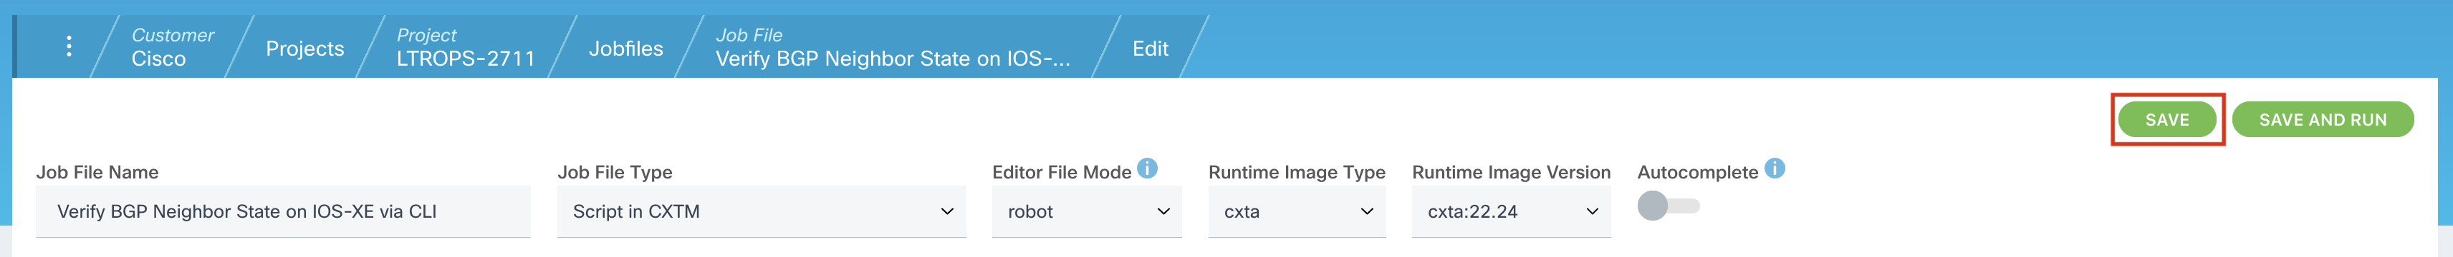The image size is (2453, 257).
Task: Open the three-dot breadcrumb menu
Action: [69, 46]
